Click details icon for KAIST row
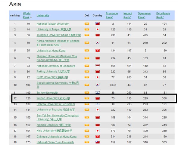Image resolution: width=178 pixels, height=145 pixels. [87, 43]
